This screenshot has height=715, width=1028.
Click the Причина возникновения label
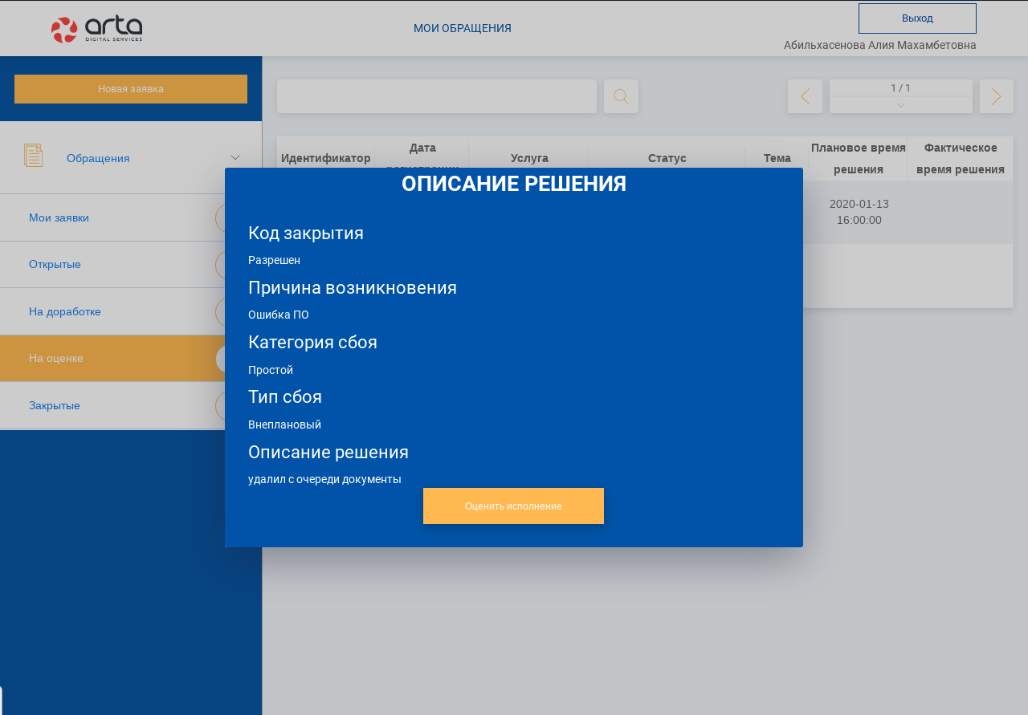353,288
